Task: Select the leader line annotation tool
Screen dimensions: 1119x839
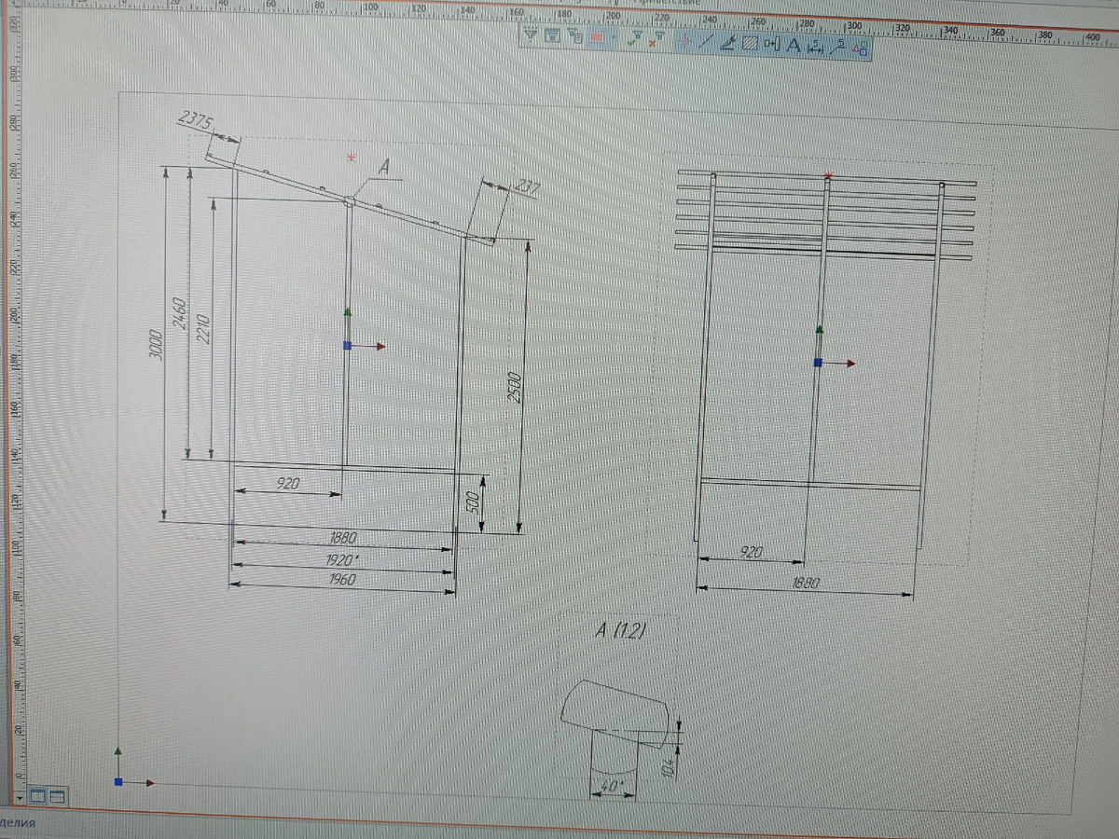Action: click(x=837, y=48)
